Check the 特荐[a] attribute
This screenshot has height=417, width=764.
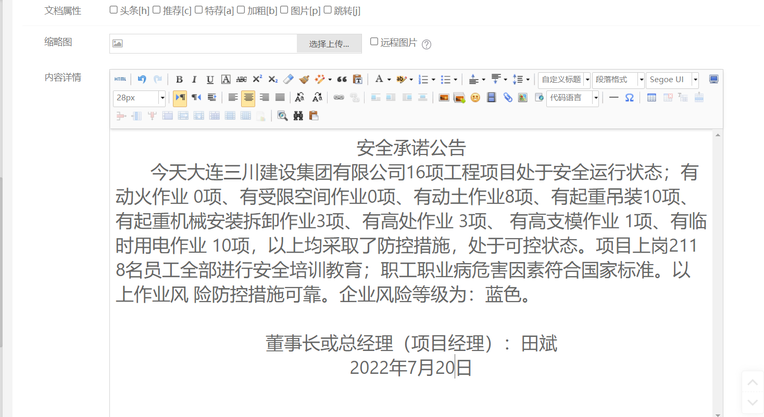(x=198, y=10)
